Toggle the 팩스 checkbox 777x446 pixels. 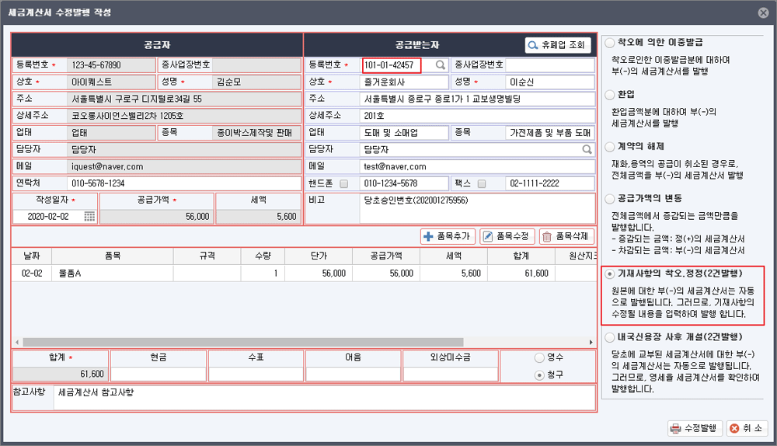pyautogui.click(x=482, y=184)
